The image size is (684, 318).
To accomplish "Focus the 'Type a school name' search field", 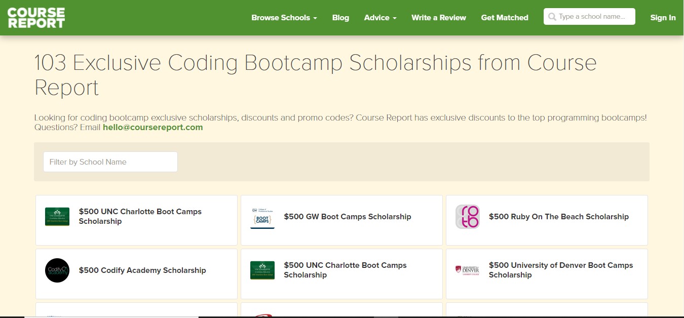I will 589,17.
